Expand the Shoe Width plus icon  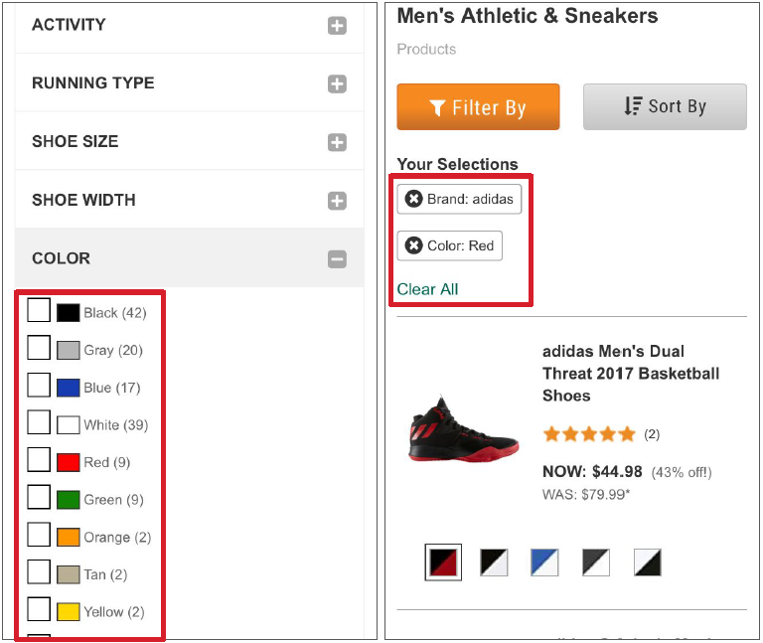click(x=337, y=202)
